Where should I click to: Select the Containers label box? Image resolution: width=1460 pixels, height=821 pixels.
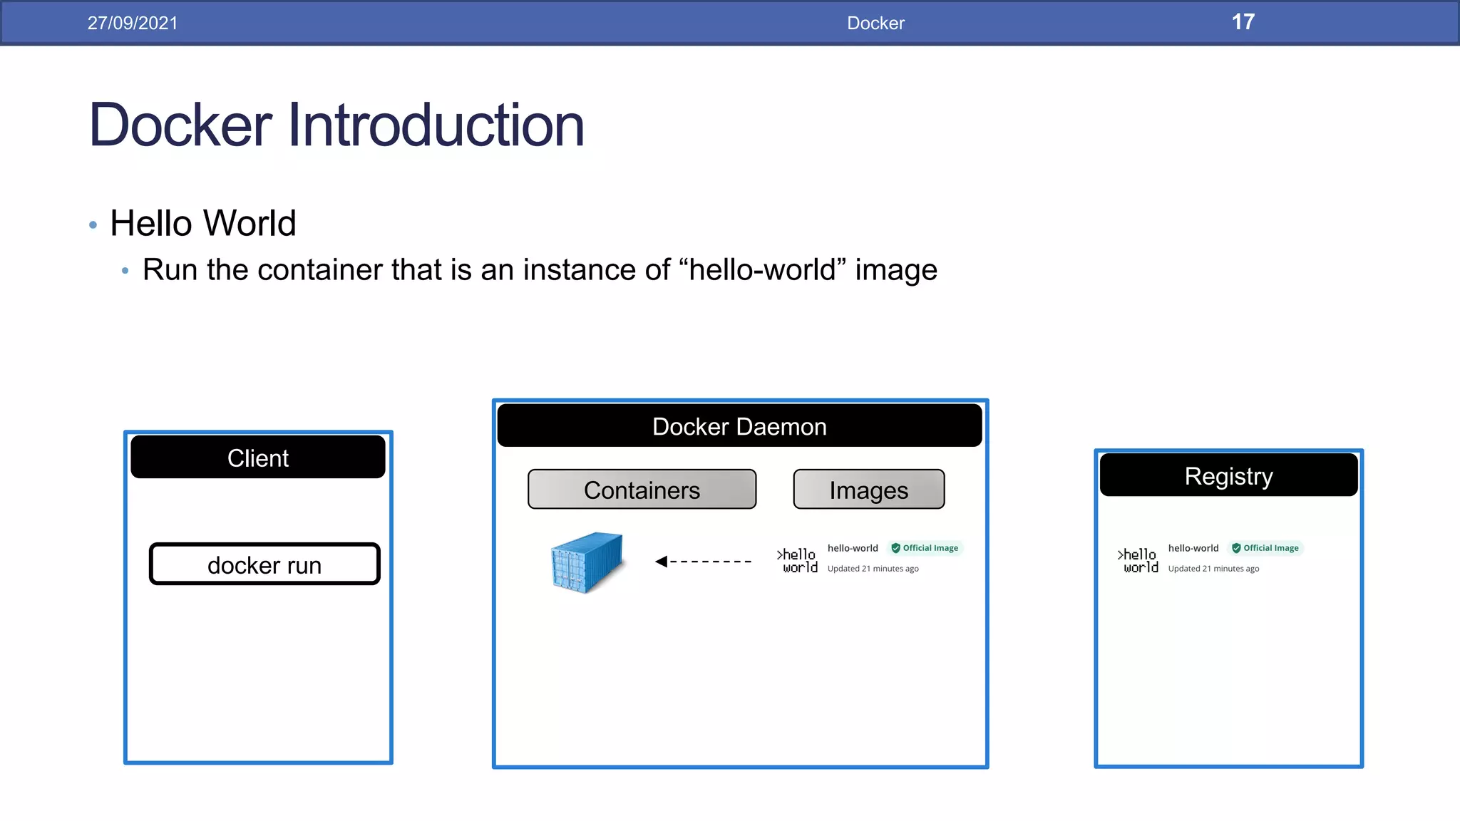tap(642, 490)
